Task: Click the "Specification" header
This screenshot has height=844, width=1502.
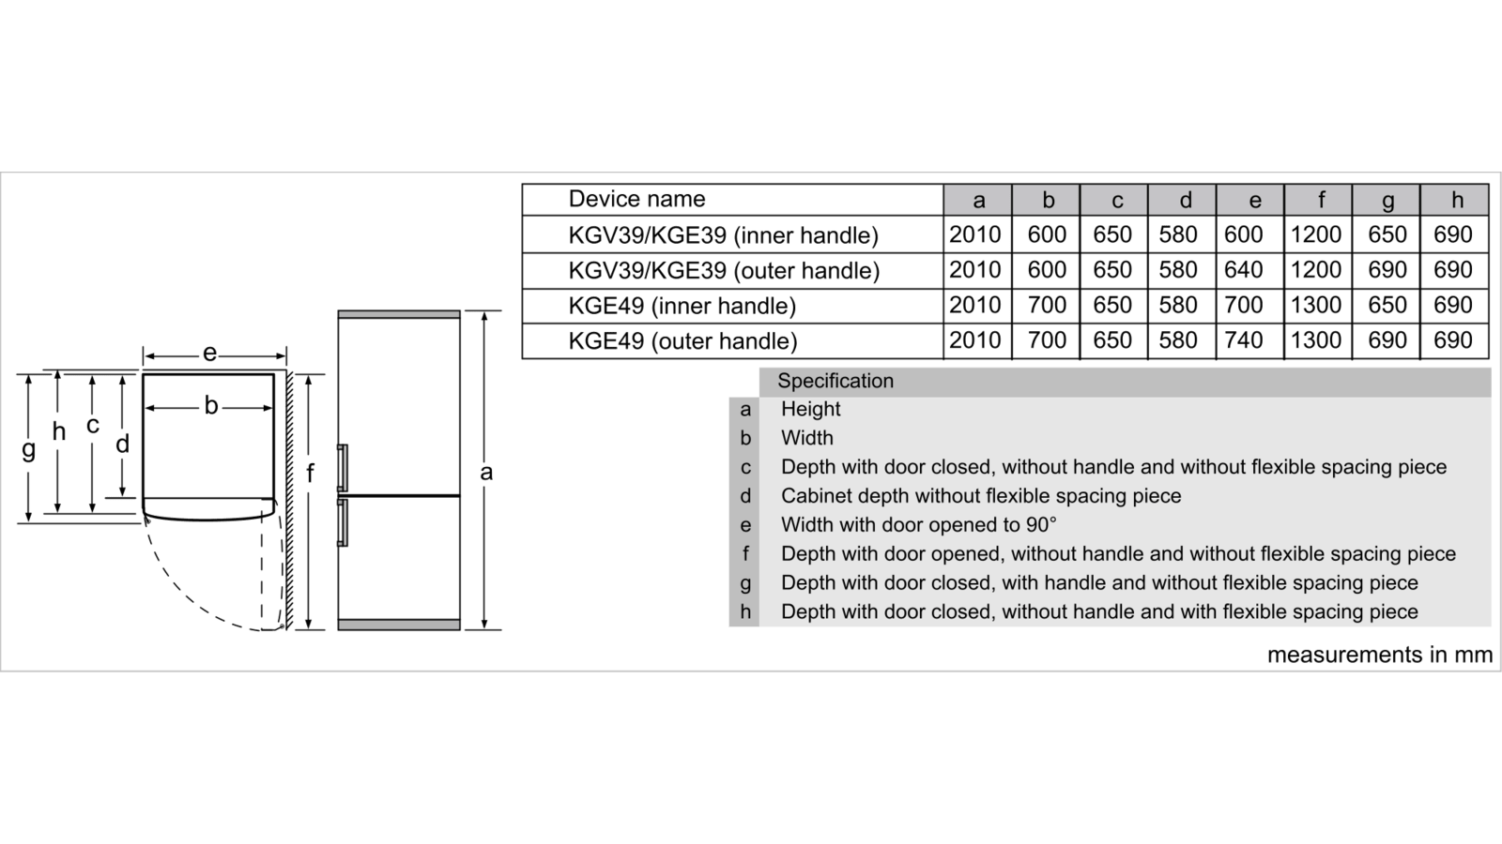Action: click(835, 381)
